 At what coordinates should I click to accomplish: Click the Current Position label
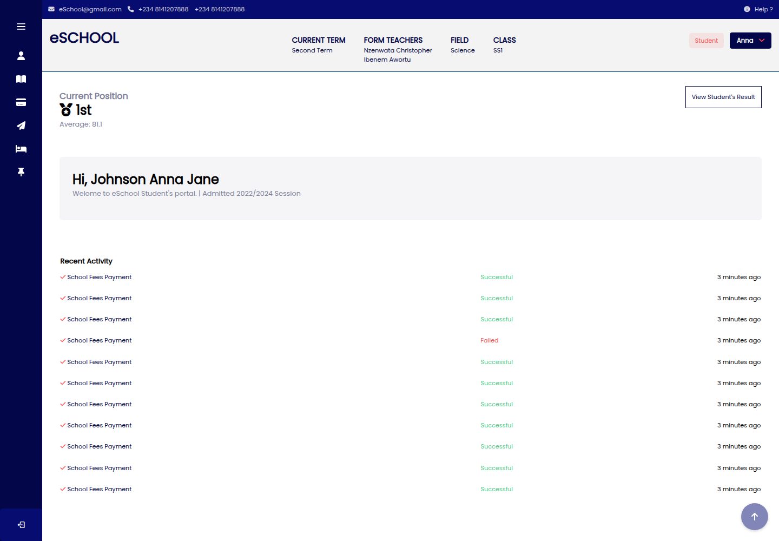click(94, 96)
